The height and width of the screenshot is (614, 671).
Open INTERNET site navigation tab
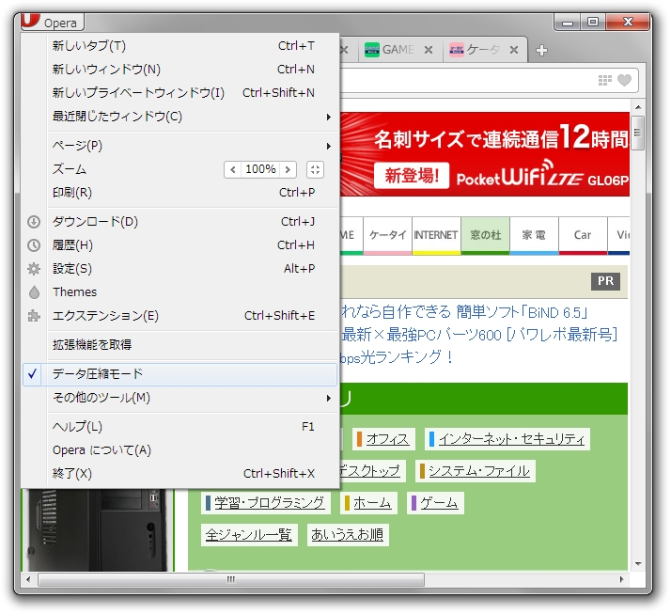coord(436,235)
